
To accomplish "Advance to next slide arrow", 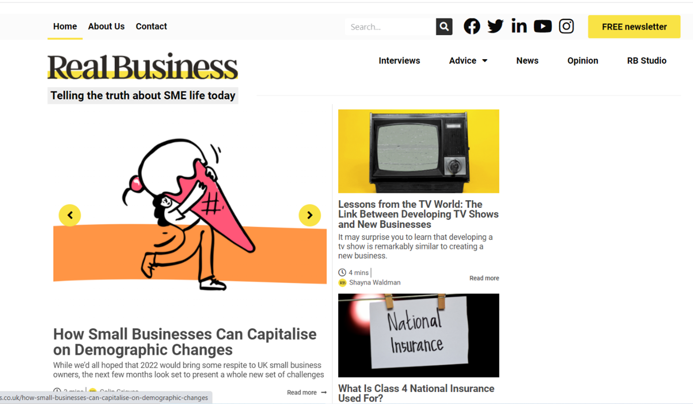I will pyautogui.click(x=310, y=215).
